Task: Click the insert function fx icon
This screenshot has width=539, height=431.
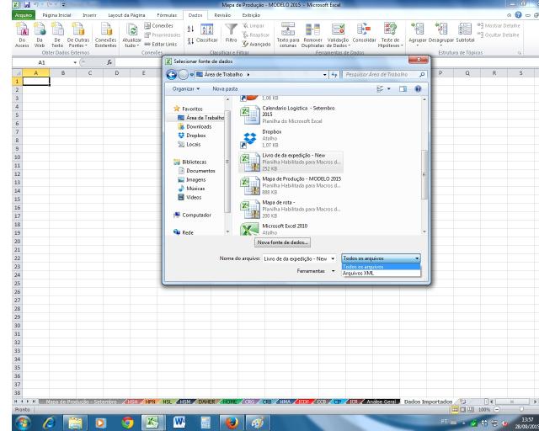Action: 109,62
